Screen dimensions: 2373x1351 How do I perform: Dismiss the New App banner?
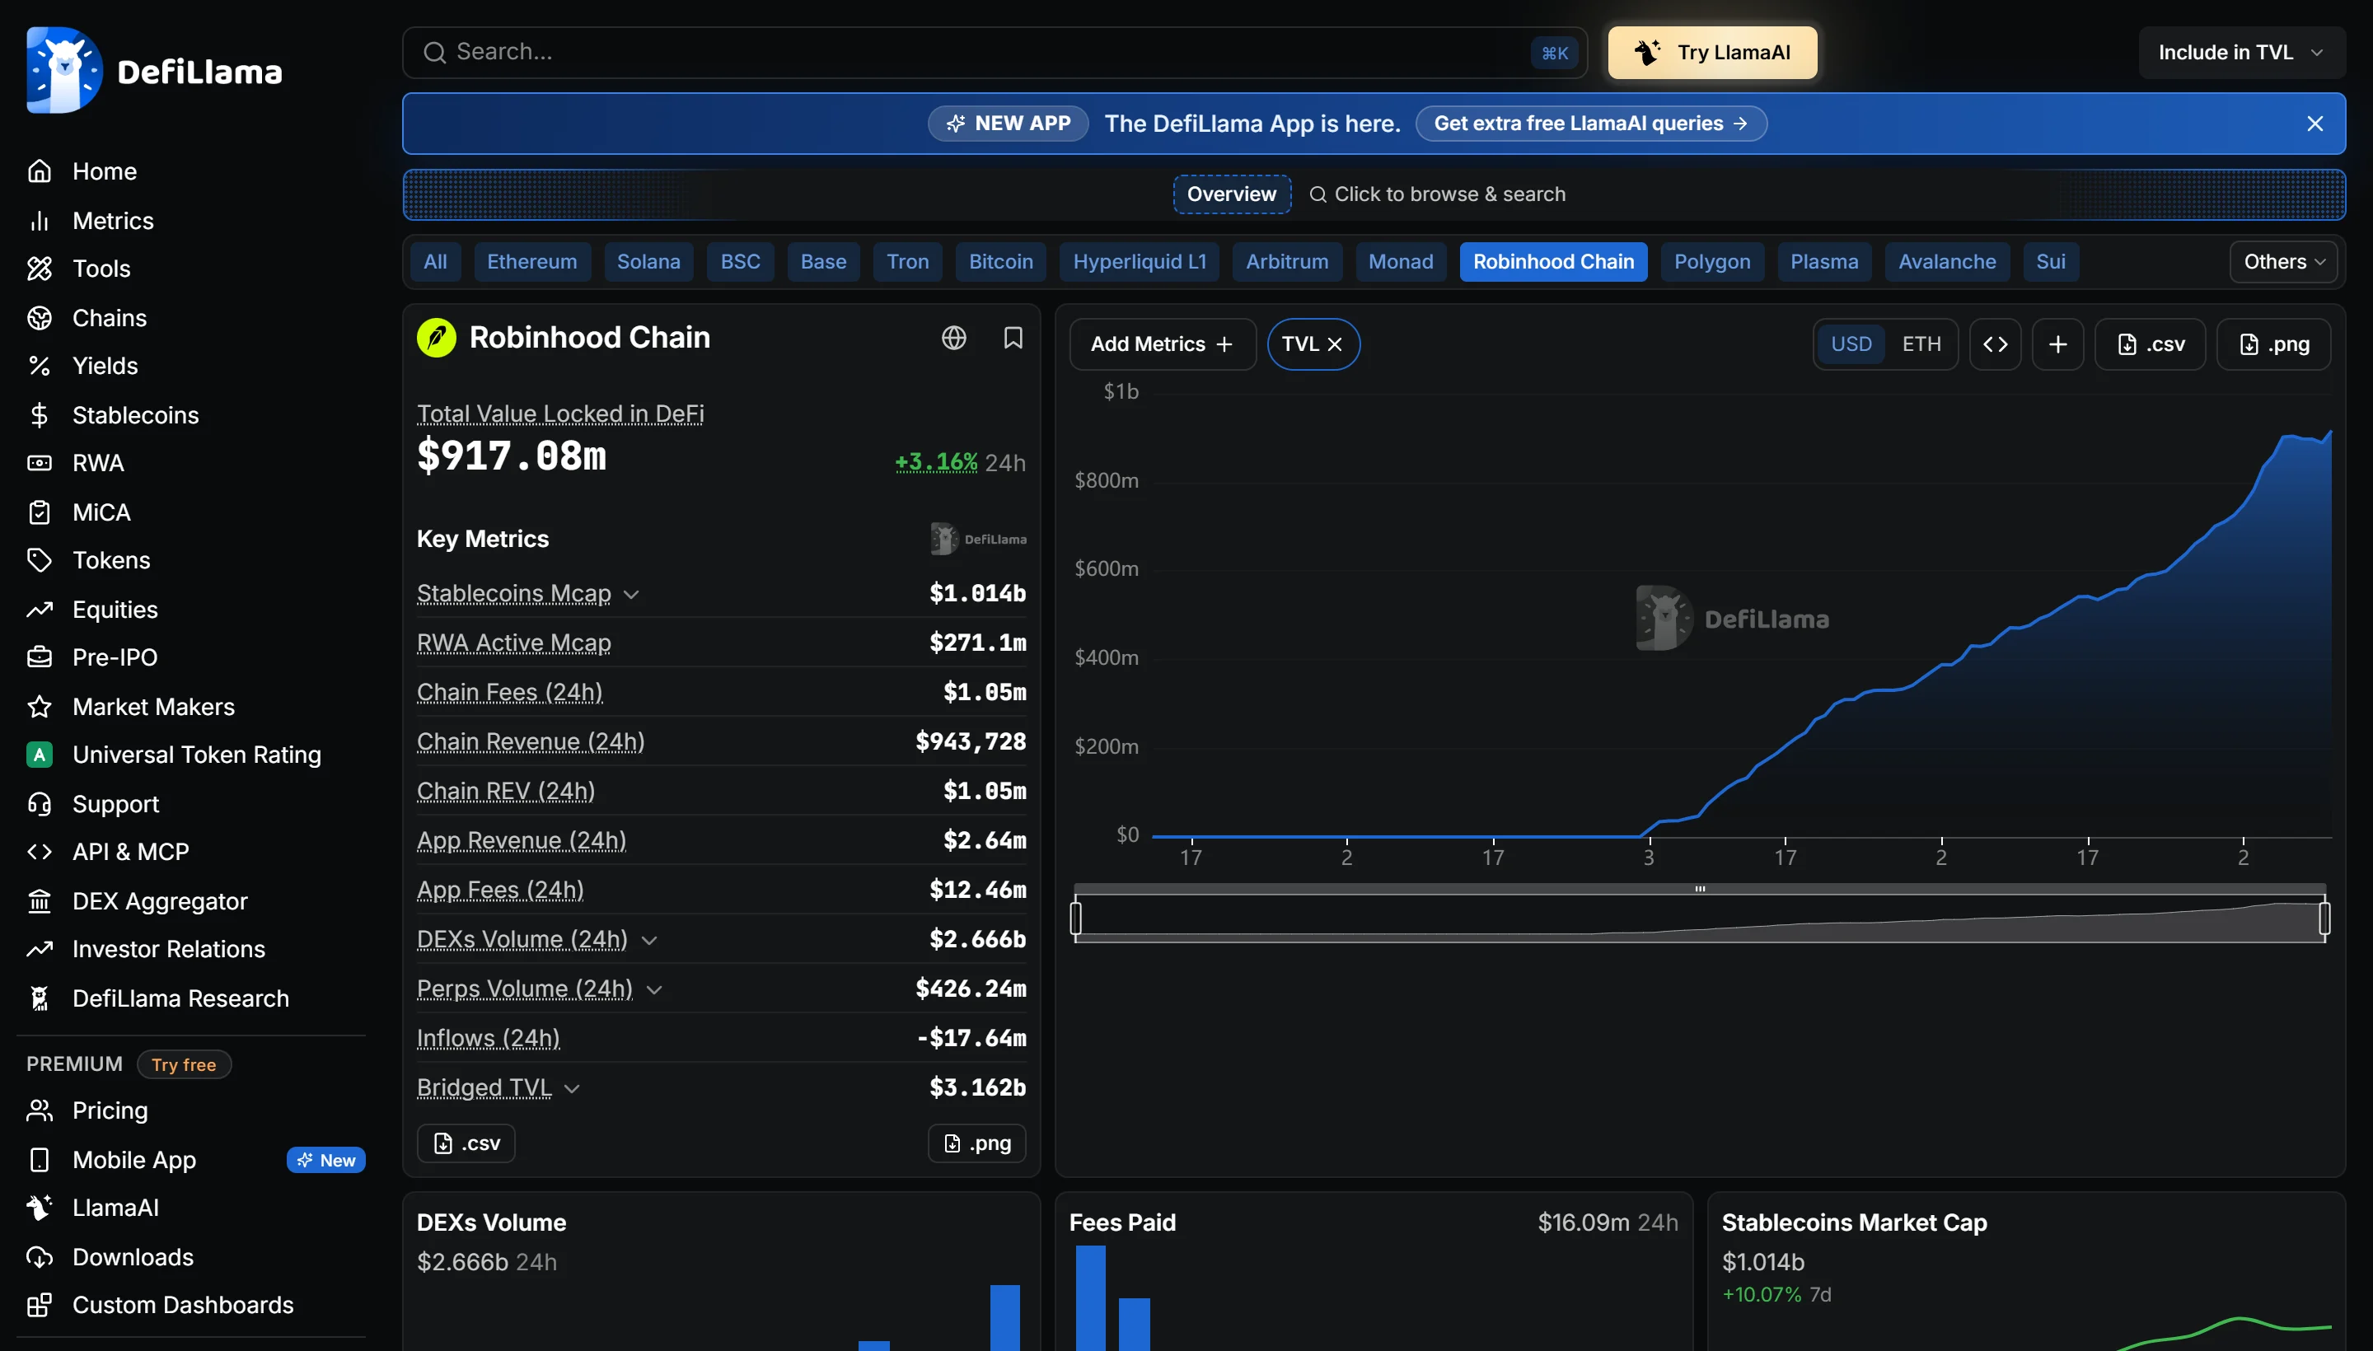(x=2314, y=124)
